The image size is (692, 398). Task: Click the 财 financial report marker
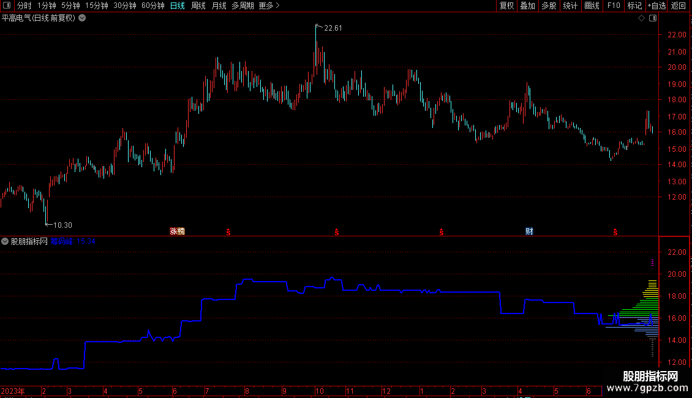coord(529,231)
